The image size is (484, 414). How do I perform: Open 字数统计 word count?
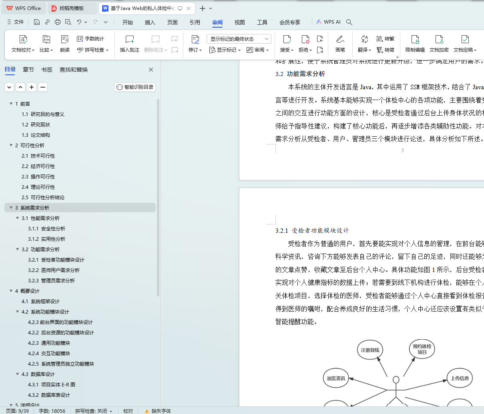pyautogui.click(x=90, y=39)
